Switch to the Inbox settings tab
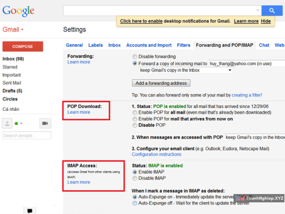 [x=115, y=45]
